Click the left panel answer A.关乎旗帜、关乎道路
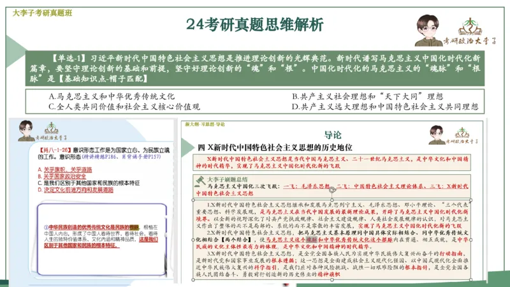The height and width of the screenshot is (287, 510). coord(65,170)
